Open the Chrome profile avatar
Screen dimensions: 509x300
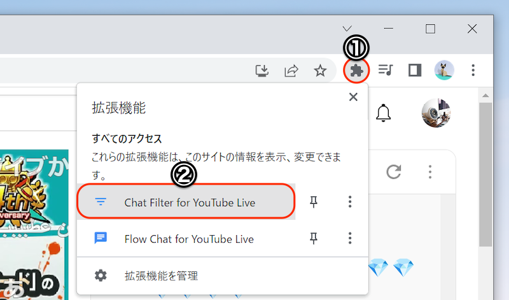[x=444, y=70]
